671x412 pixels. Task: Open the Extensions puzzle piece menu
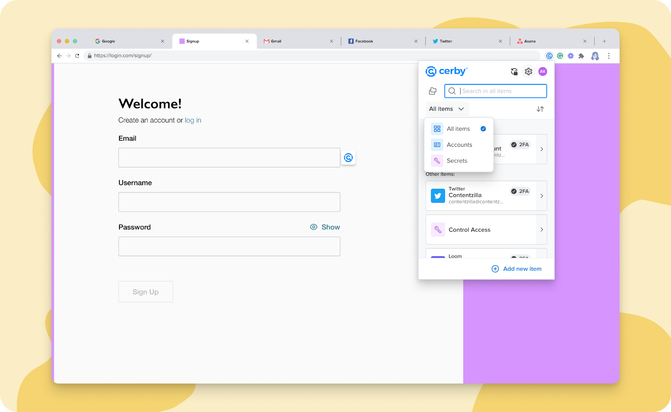pos(581,56)
